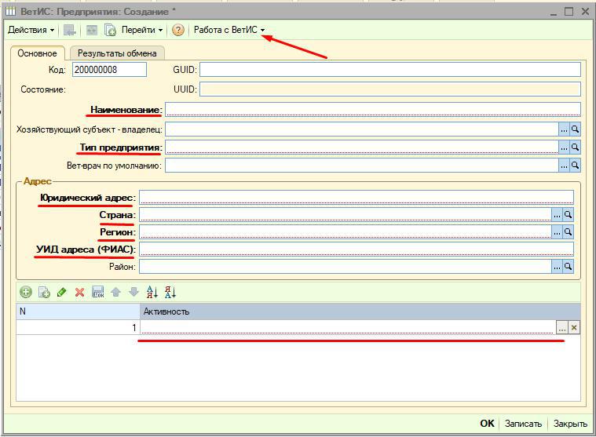Open the Работа с ВетИС menu

(x=229, y=31)
